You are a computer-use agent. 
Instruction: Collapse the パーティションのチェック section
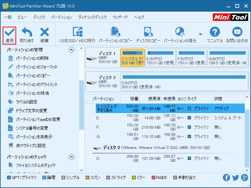pos(71,157)
